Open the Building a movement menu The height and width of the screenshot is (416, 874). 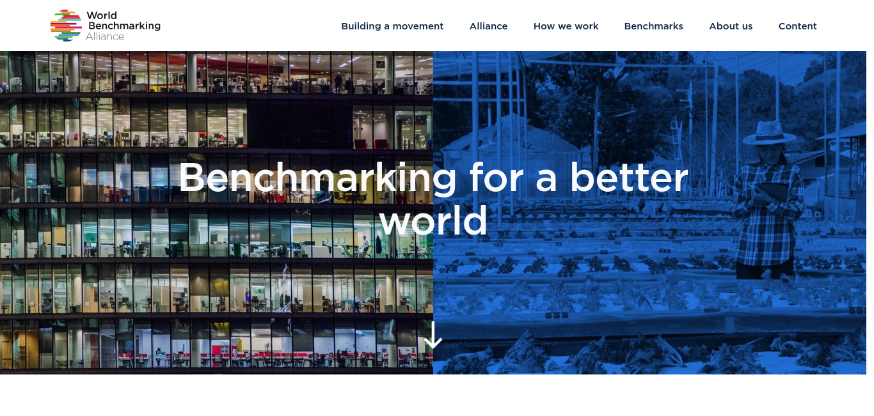coord(392,26)
